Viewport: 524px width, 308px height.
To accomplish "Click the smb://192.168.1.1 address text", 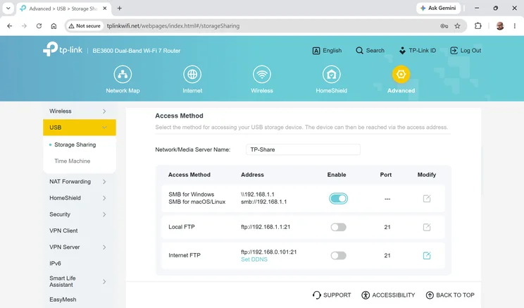I will click(x=263, y=202).
